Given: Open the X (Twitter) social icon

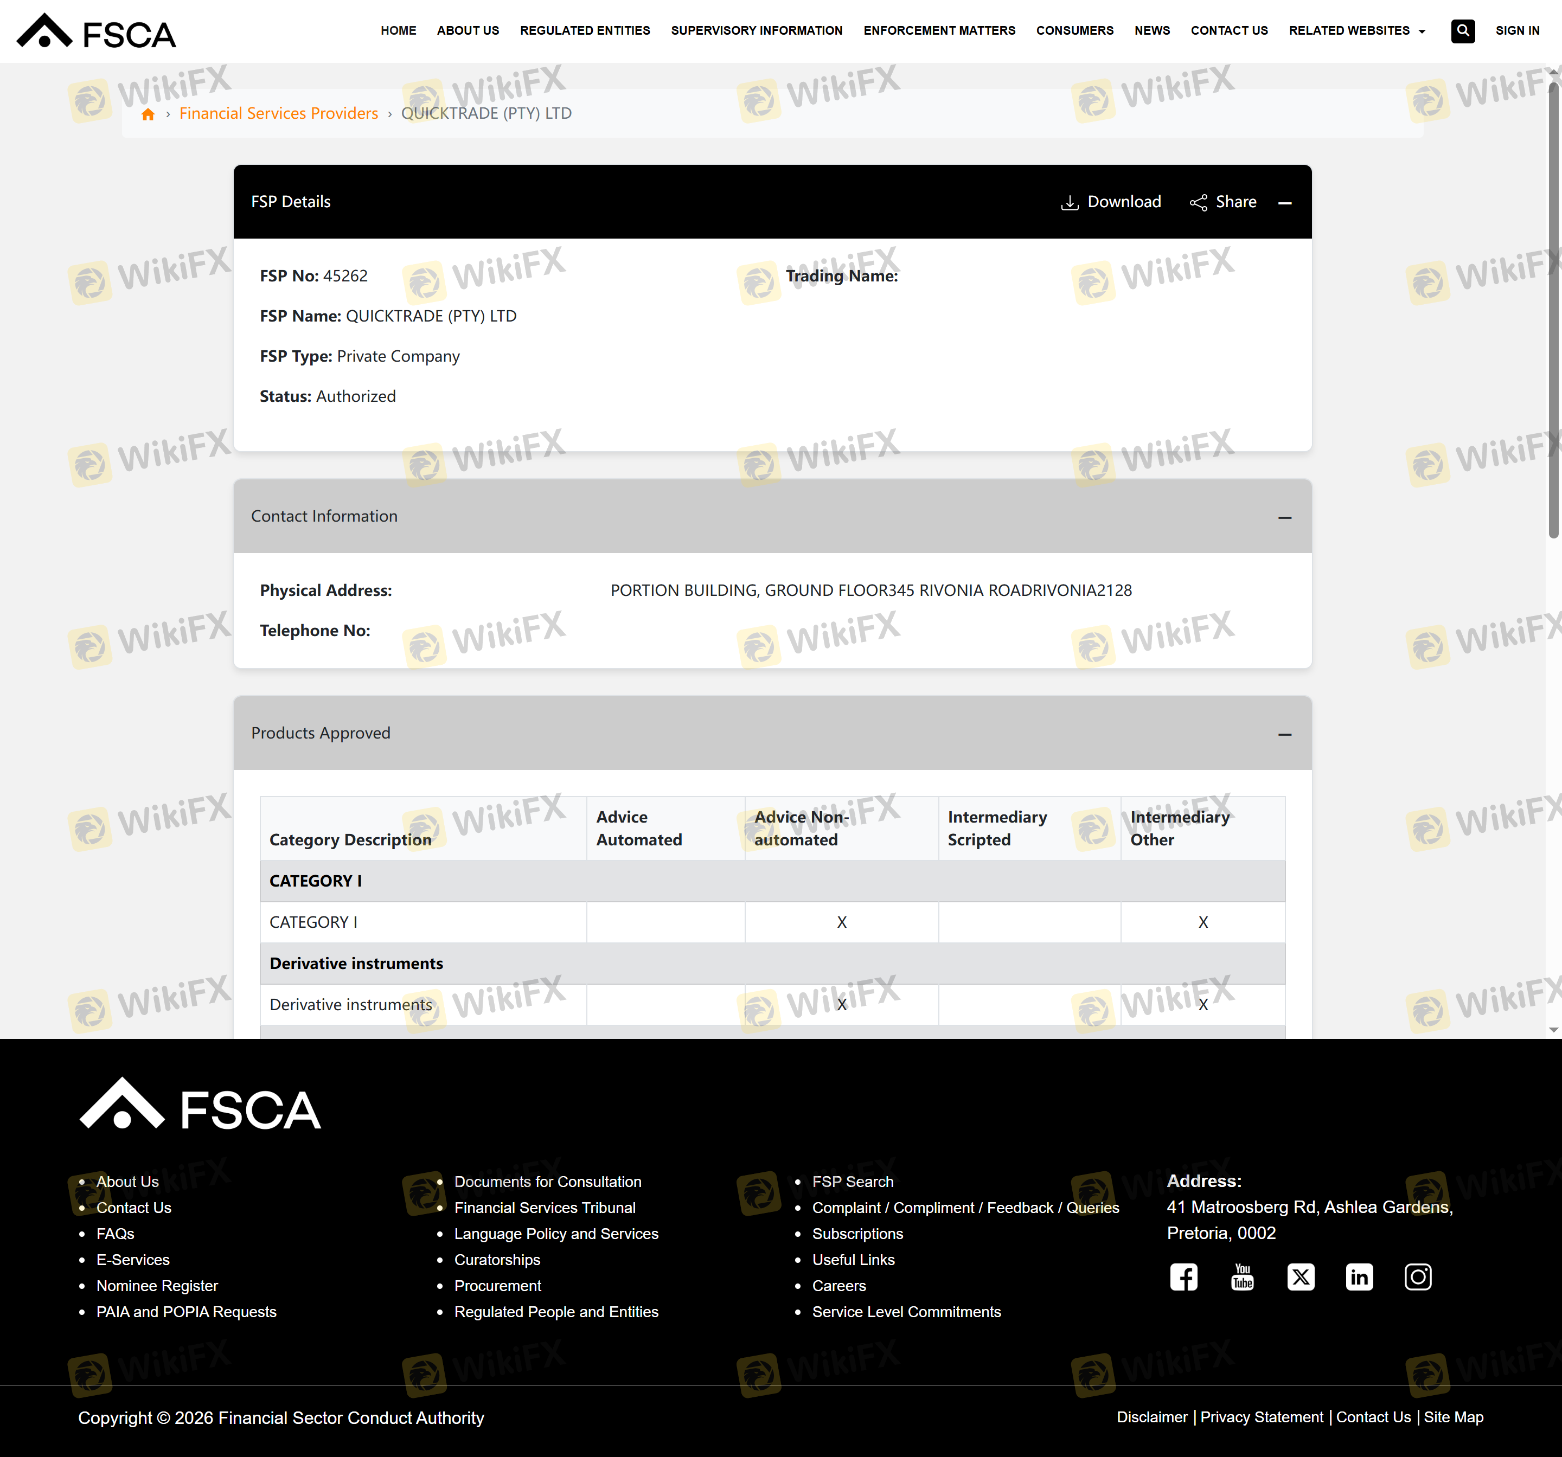Looking at the screenshot, I should [1301, 1276].
